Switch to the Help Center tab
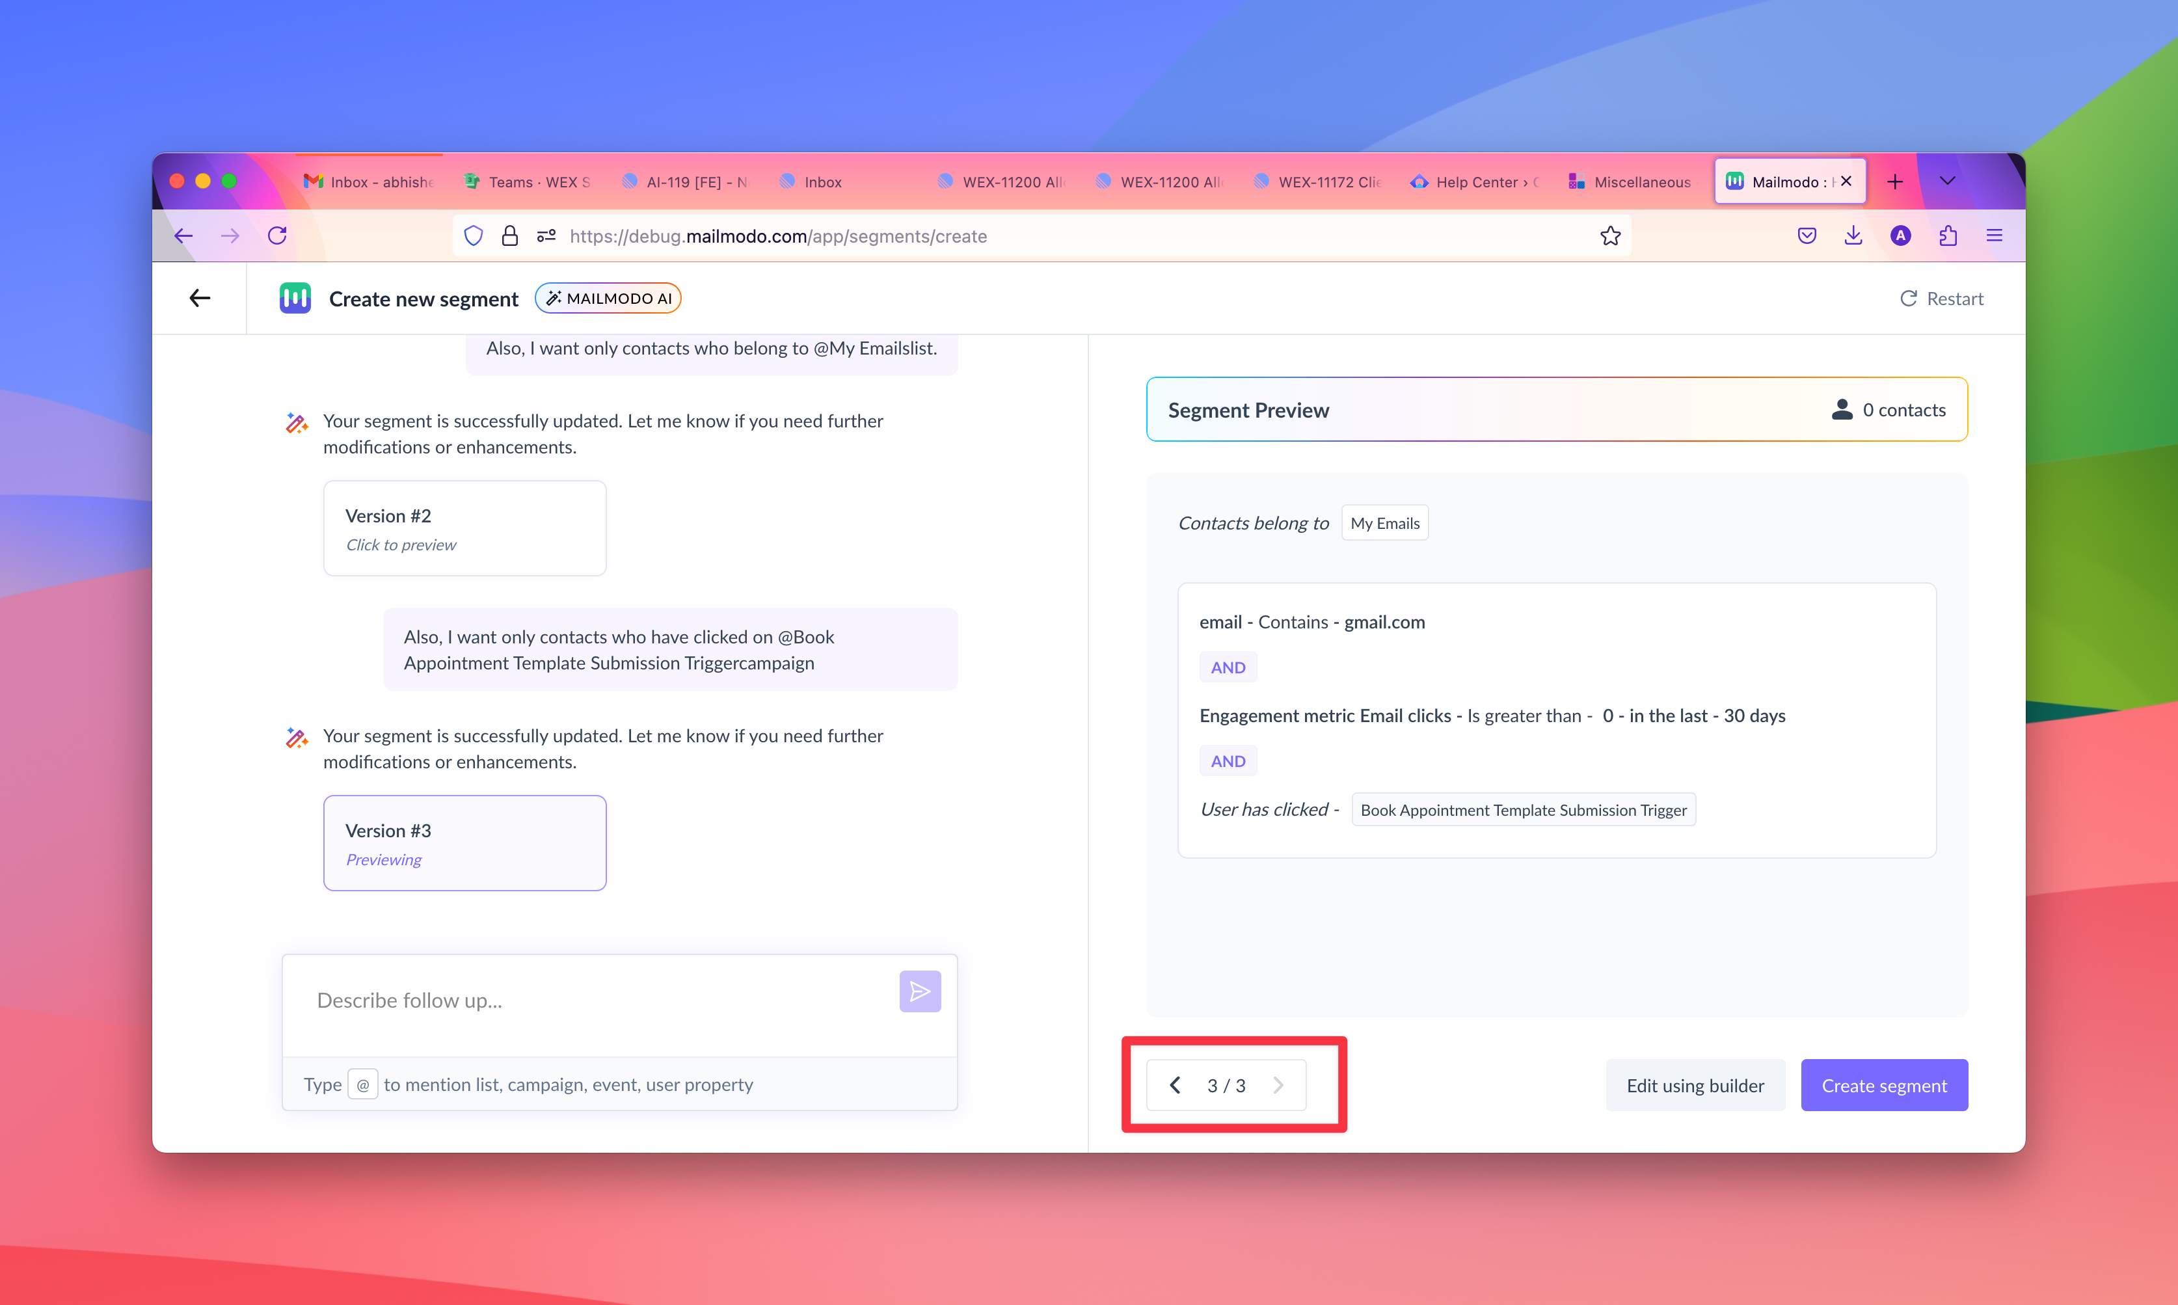Screen dimensions: 2178x1305 [1475, 182]
